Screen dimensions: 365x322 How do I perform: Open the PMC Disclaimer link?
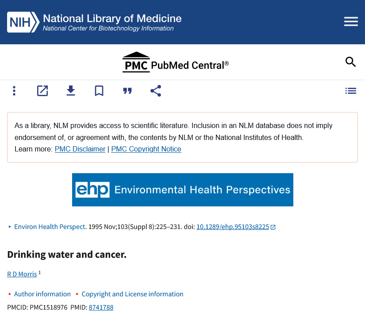coord(80,149)
